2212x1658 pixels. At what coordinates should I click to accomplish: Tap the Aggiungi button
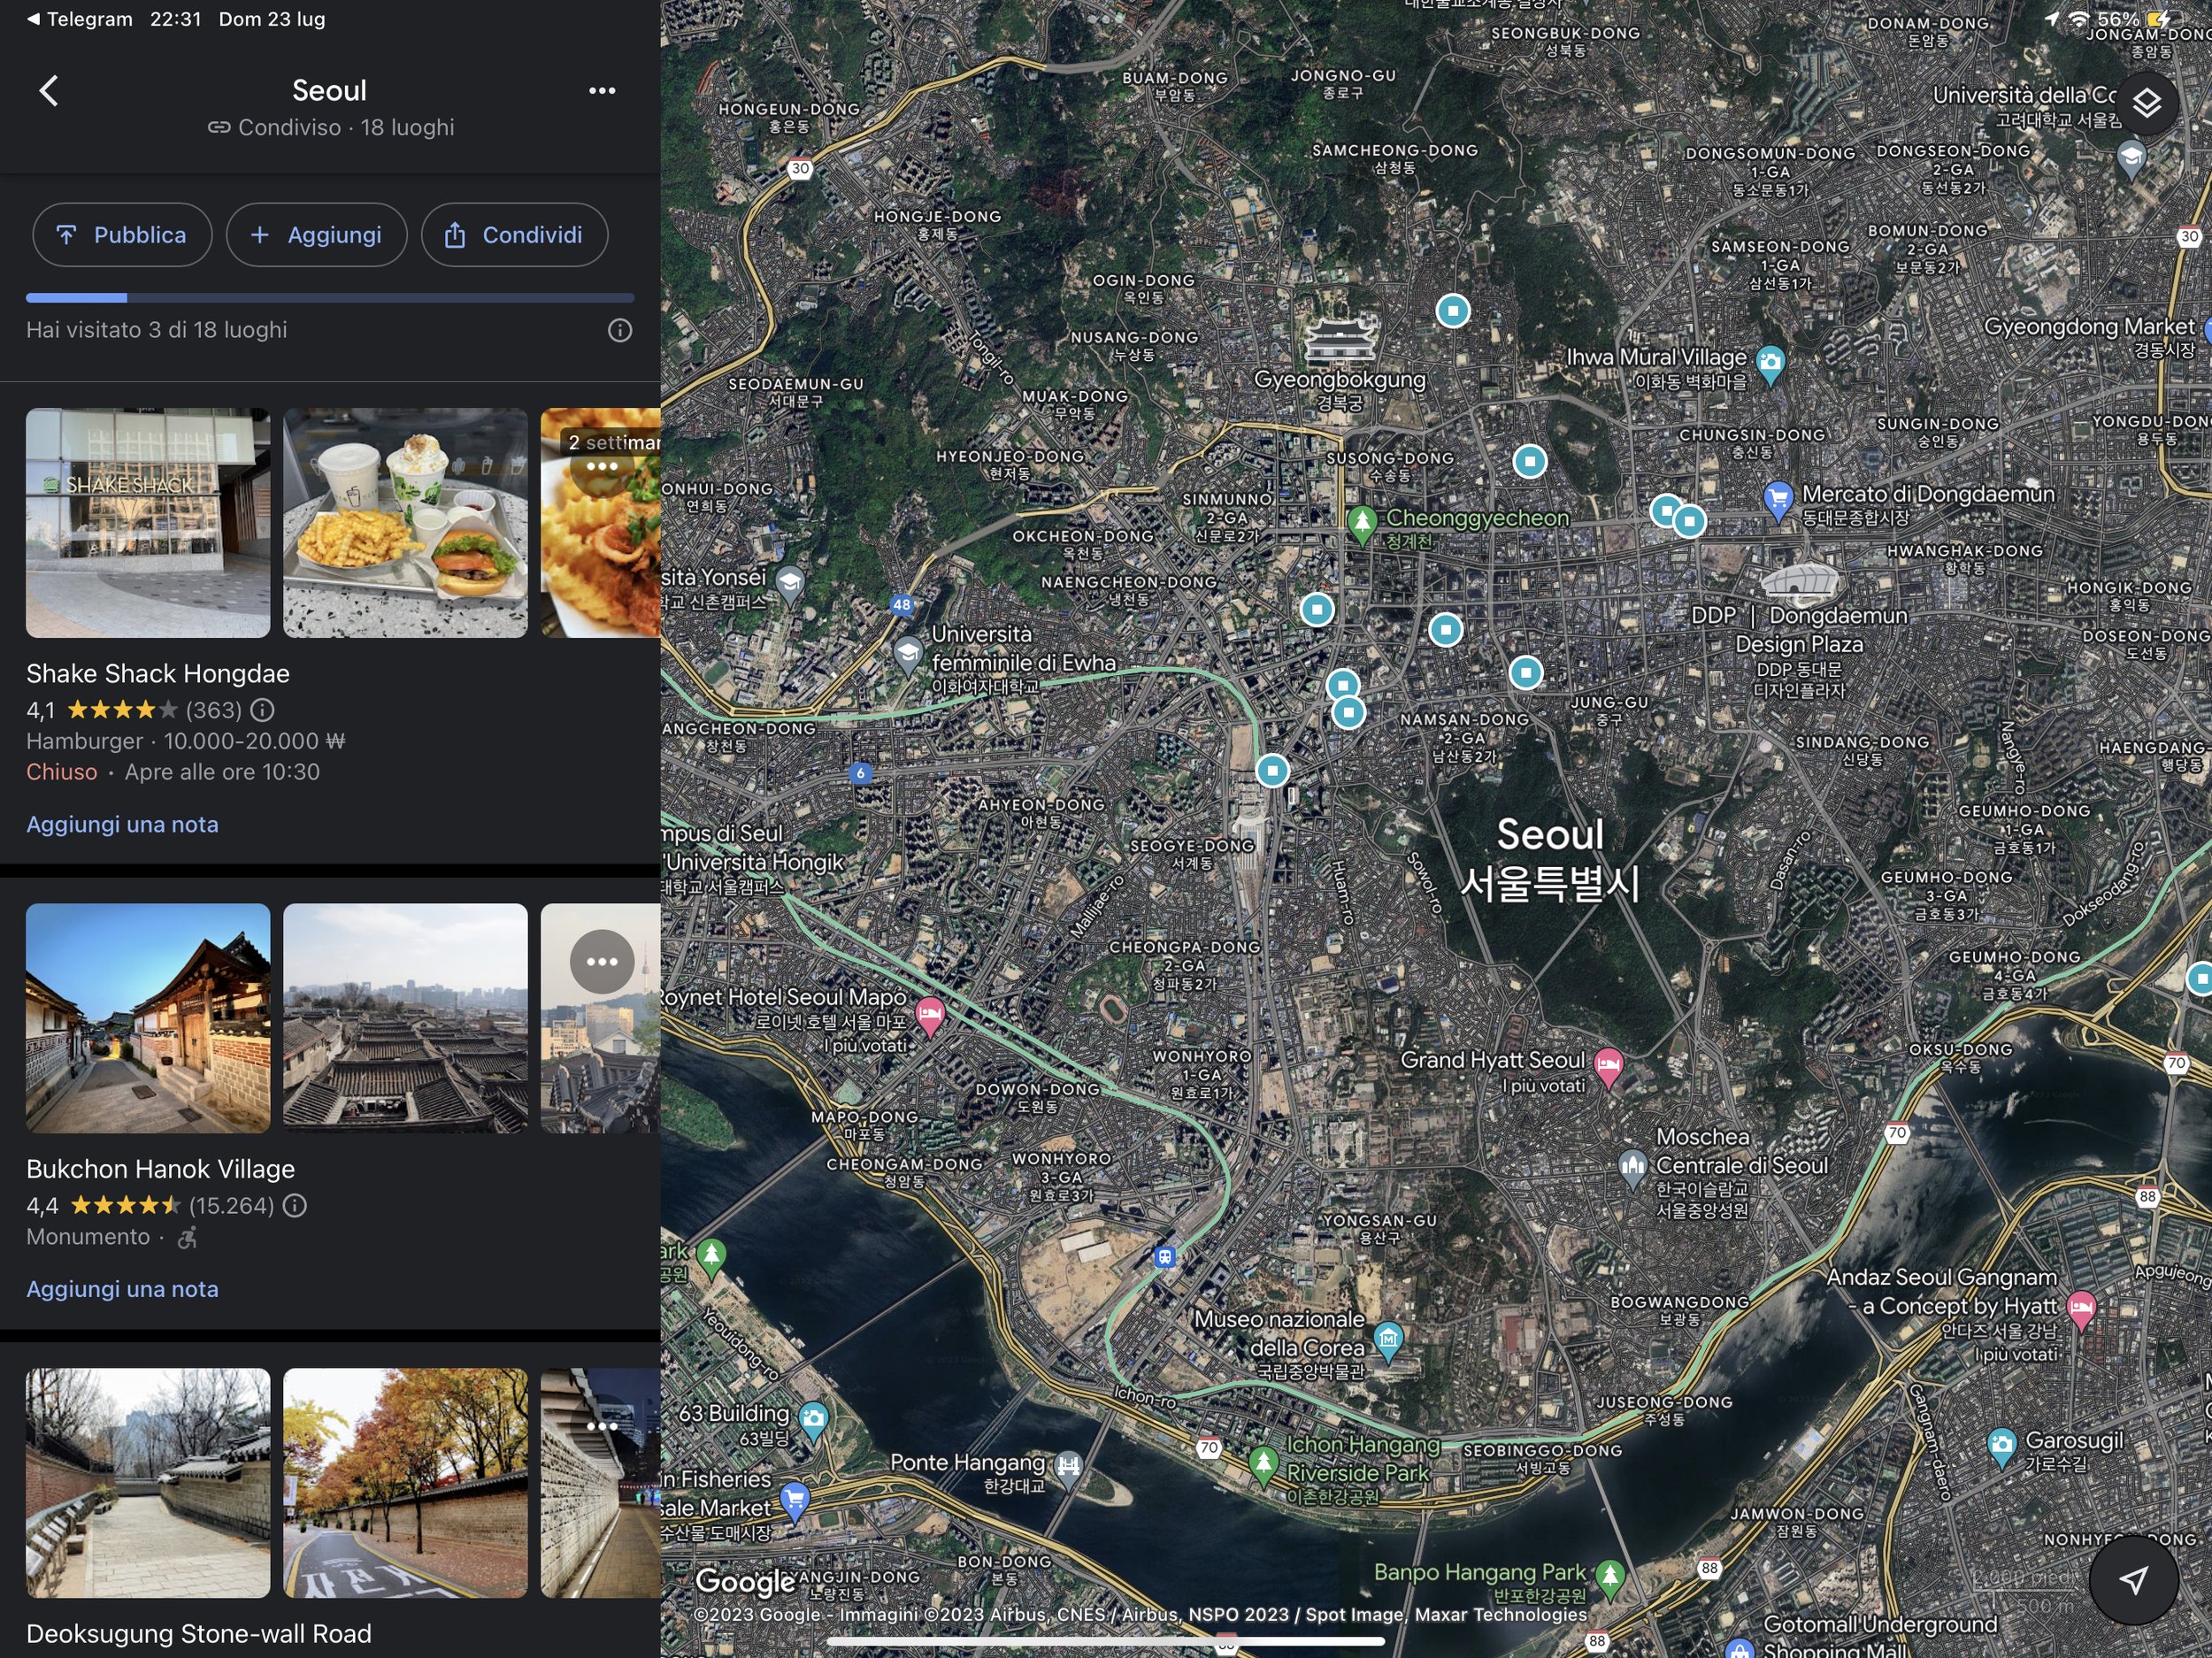click(316, 235)
